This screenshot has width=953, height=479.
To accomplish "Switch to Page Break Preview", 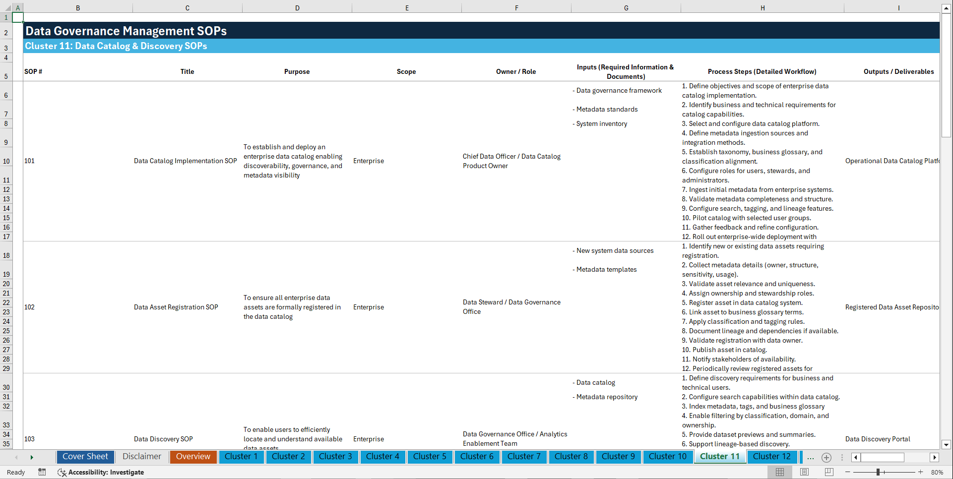I will [829, 472].
